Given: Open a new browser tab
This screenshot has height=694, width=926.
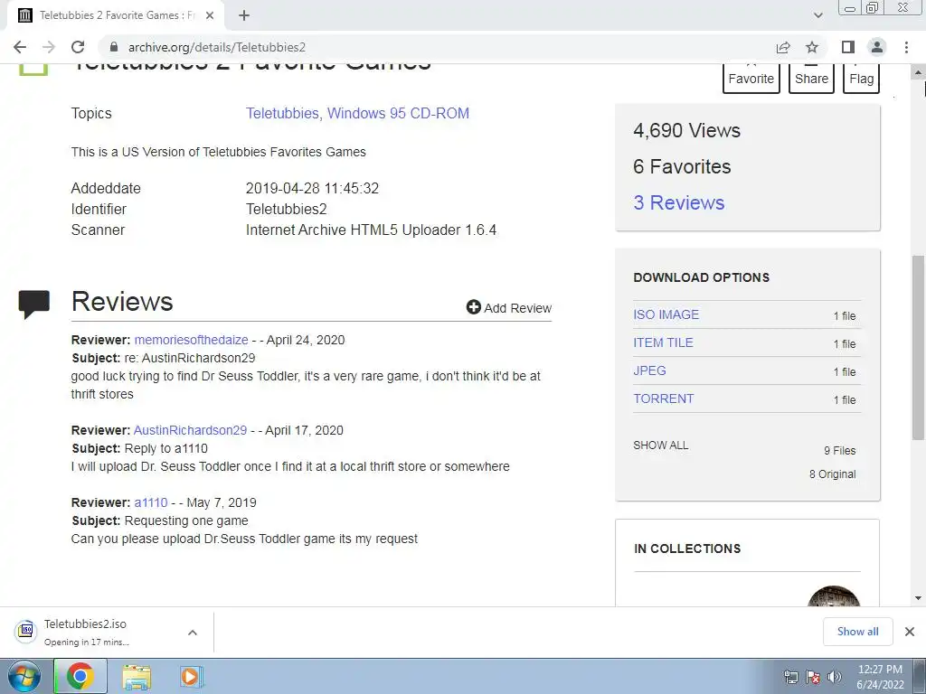Looking at the screenshot, I should coord(244,16).
